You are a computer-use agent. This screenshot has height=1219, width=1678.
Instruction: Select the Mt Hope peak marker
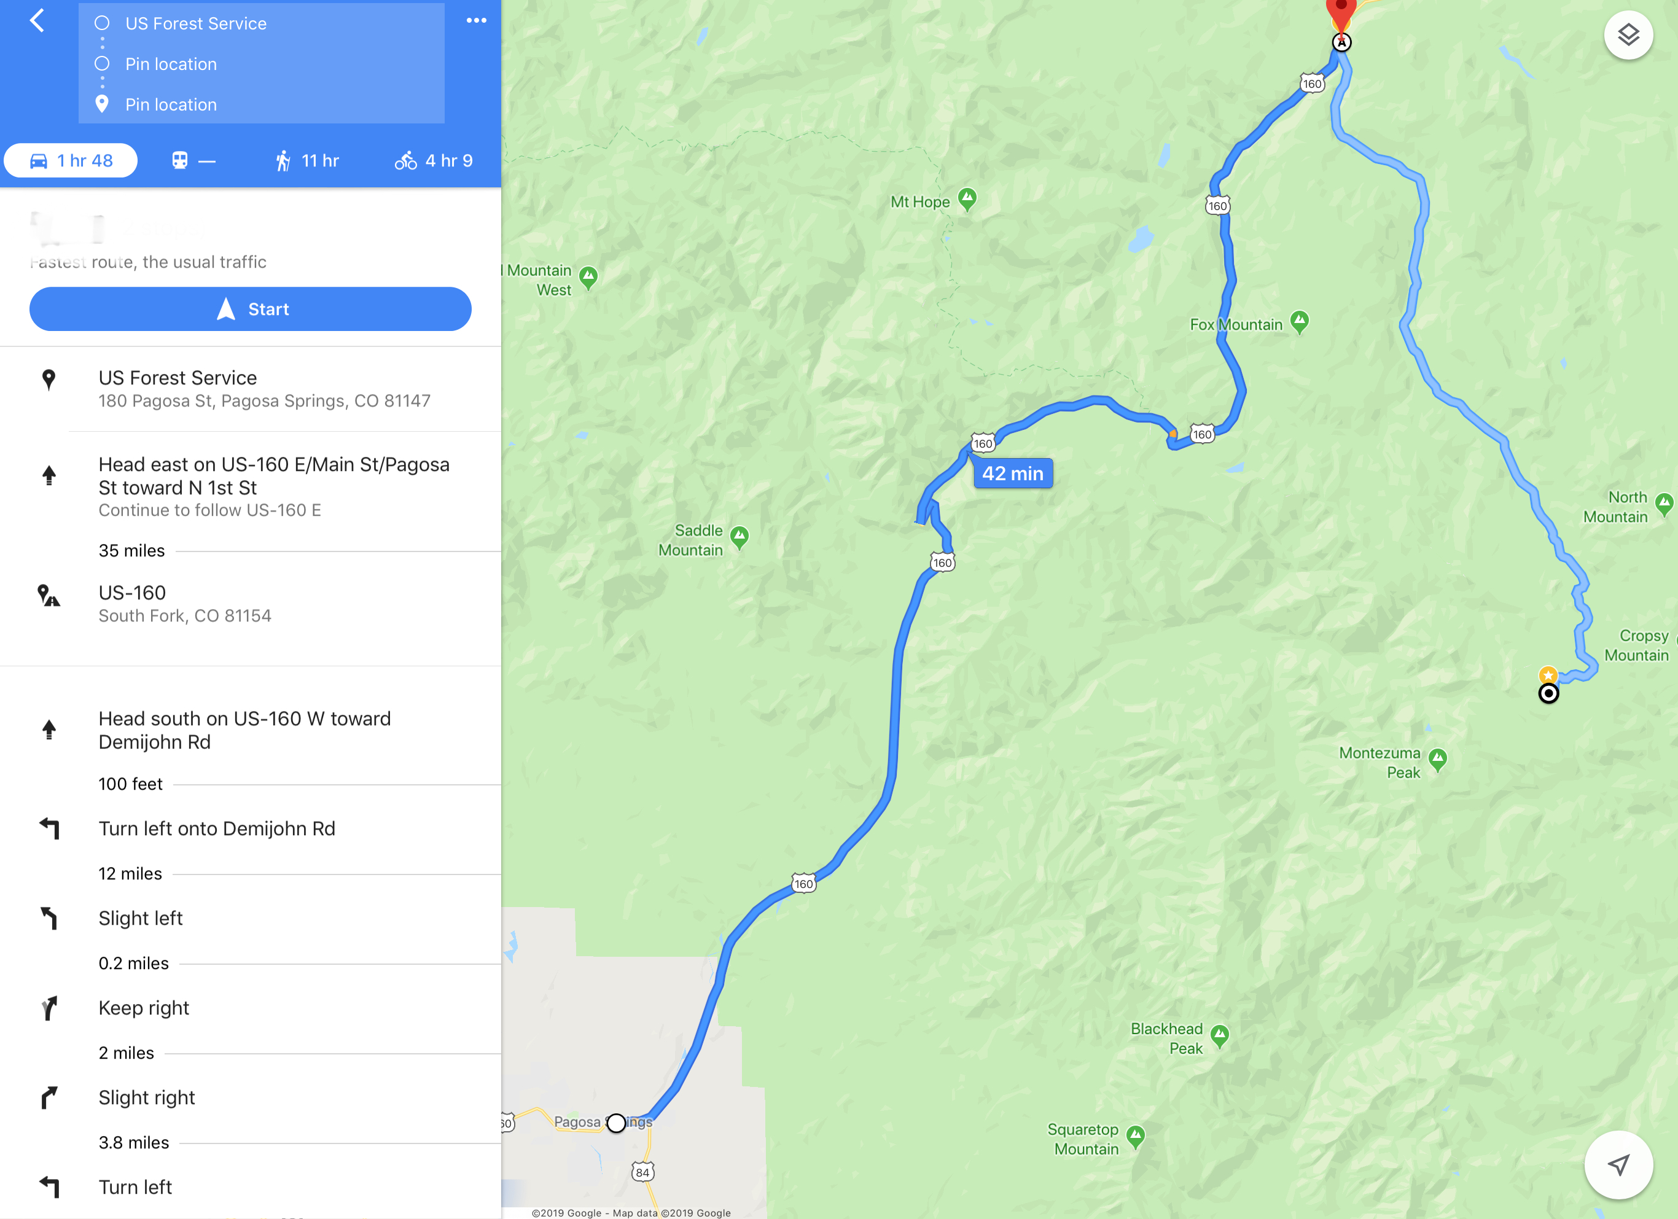(x=967, y=199)
